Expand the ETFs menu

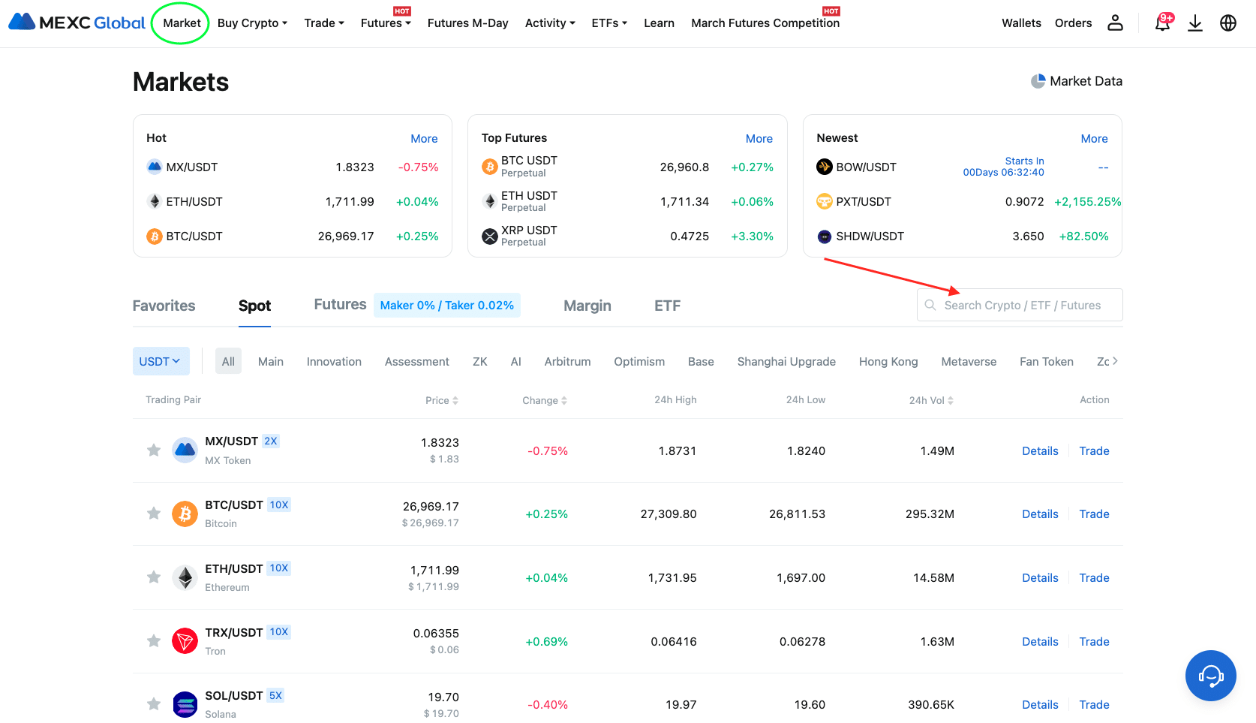[609, 23]
